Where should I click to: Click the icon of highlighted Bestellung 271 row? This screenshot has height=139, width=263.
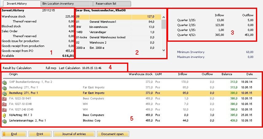(4, 93)
